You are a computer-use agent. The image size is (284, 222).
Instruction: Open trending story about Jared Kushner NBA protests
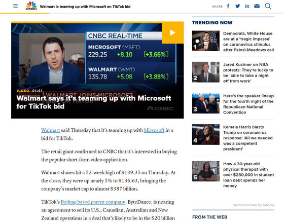pos(248,73)
